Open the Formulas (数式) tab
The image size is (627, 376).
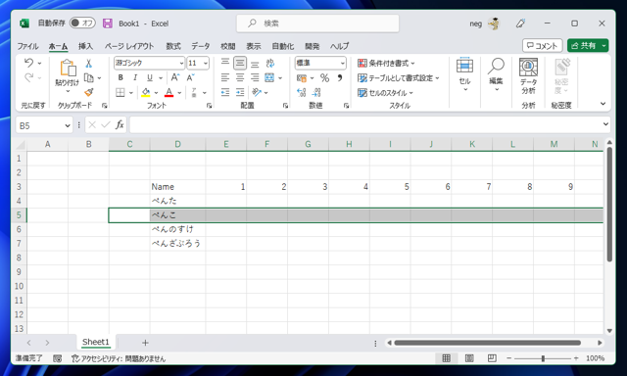click(x=173, y=46)
